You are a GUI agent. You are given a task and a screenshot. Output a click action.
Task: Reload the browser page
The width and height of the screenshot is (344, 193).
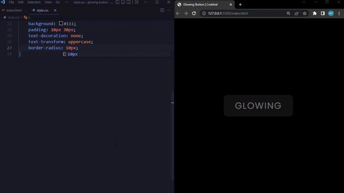(194, 13)
